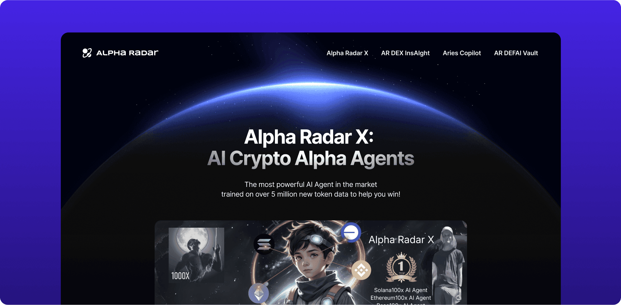The height and width of the screenshot is (305, 621).
Task: Click the Alpha Radar logo icon
Action: click(87, 53)
